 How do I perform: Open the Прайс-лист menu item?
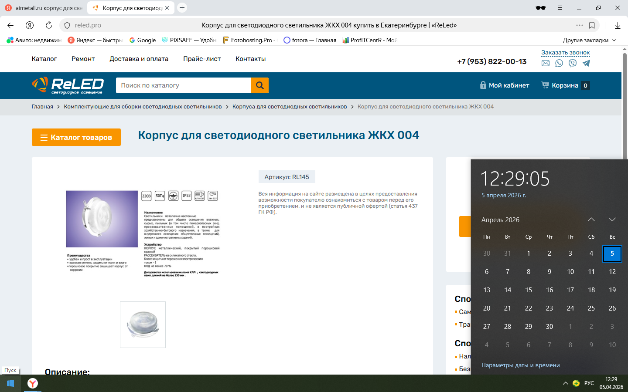click(x=202, y=59)
